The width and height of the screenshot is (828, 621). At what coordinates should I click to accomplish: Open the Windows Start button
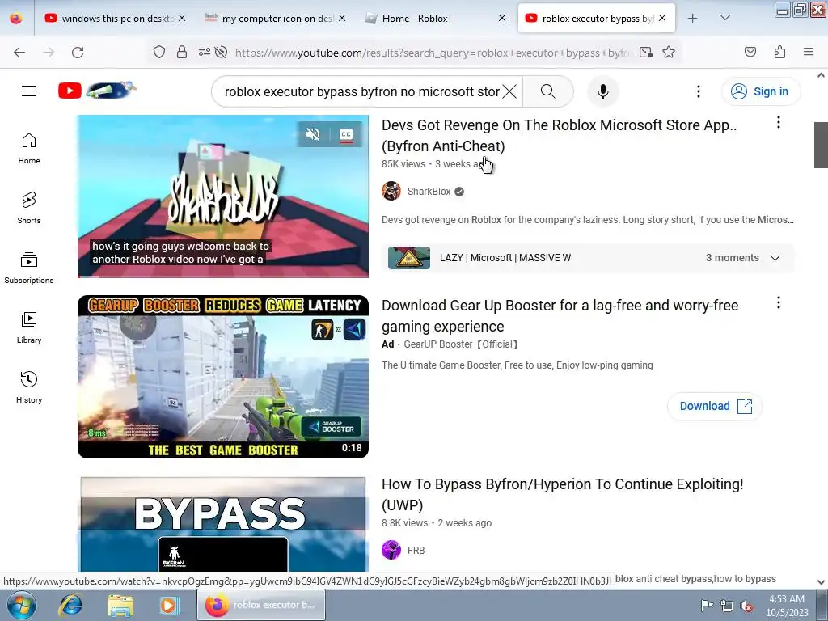point(22,605)
